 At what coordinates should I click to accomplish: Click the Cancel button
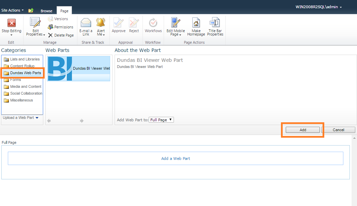tap(338, 130)
